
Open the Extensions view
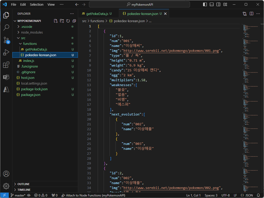[x=6, y=65]
